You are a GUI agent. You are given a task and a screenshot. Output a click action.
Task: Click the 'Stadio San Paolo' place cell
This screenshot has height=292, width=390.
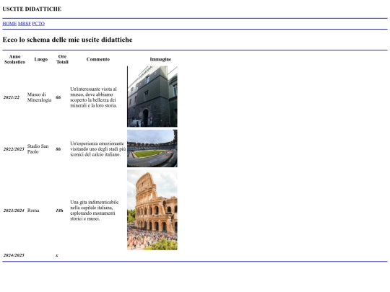pyautogui.click(x=38, y=149)
